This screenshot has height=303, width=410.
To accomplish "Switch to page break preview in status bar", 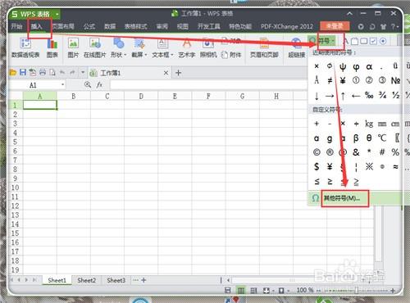I will coord(253,291).
